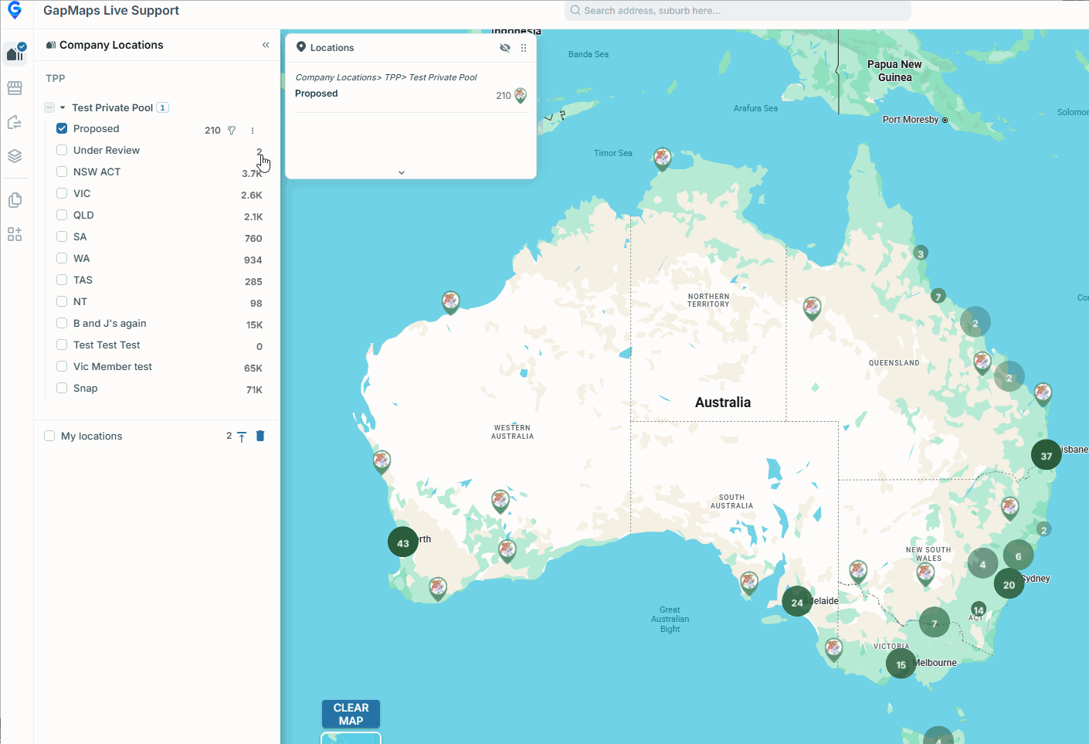Click the TPP group label
This screenshot has height=744, width=1089.
(56, 78)
